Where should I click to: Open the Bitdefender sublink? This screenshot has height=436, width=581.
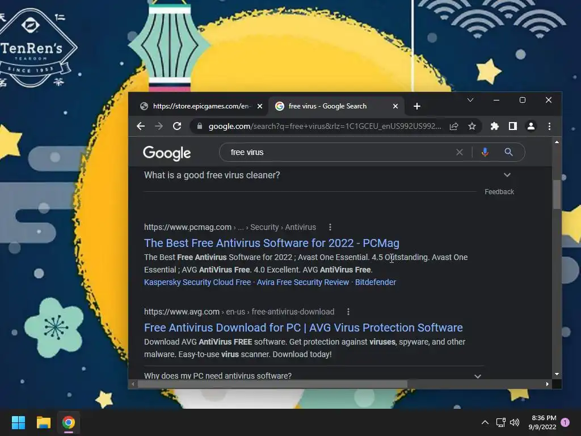coord(376,282)
